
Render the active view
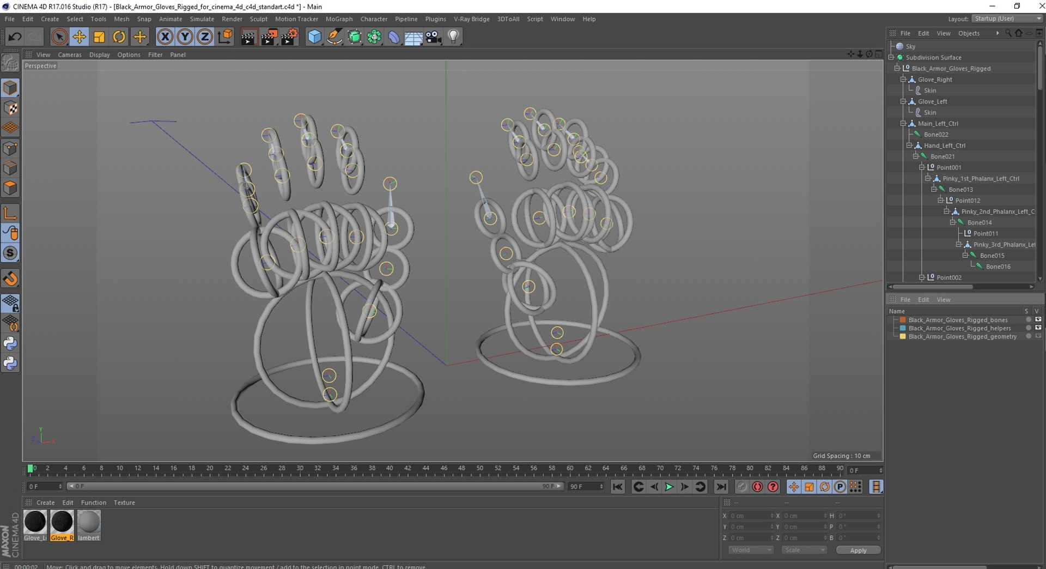tap(249, 37)
